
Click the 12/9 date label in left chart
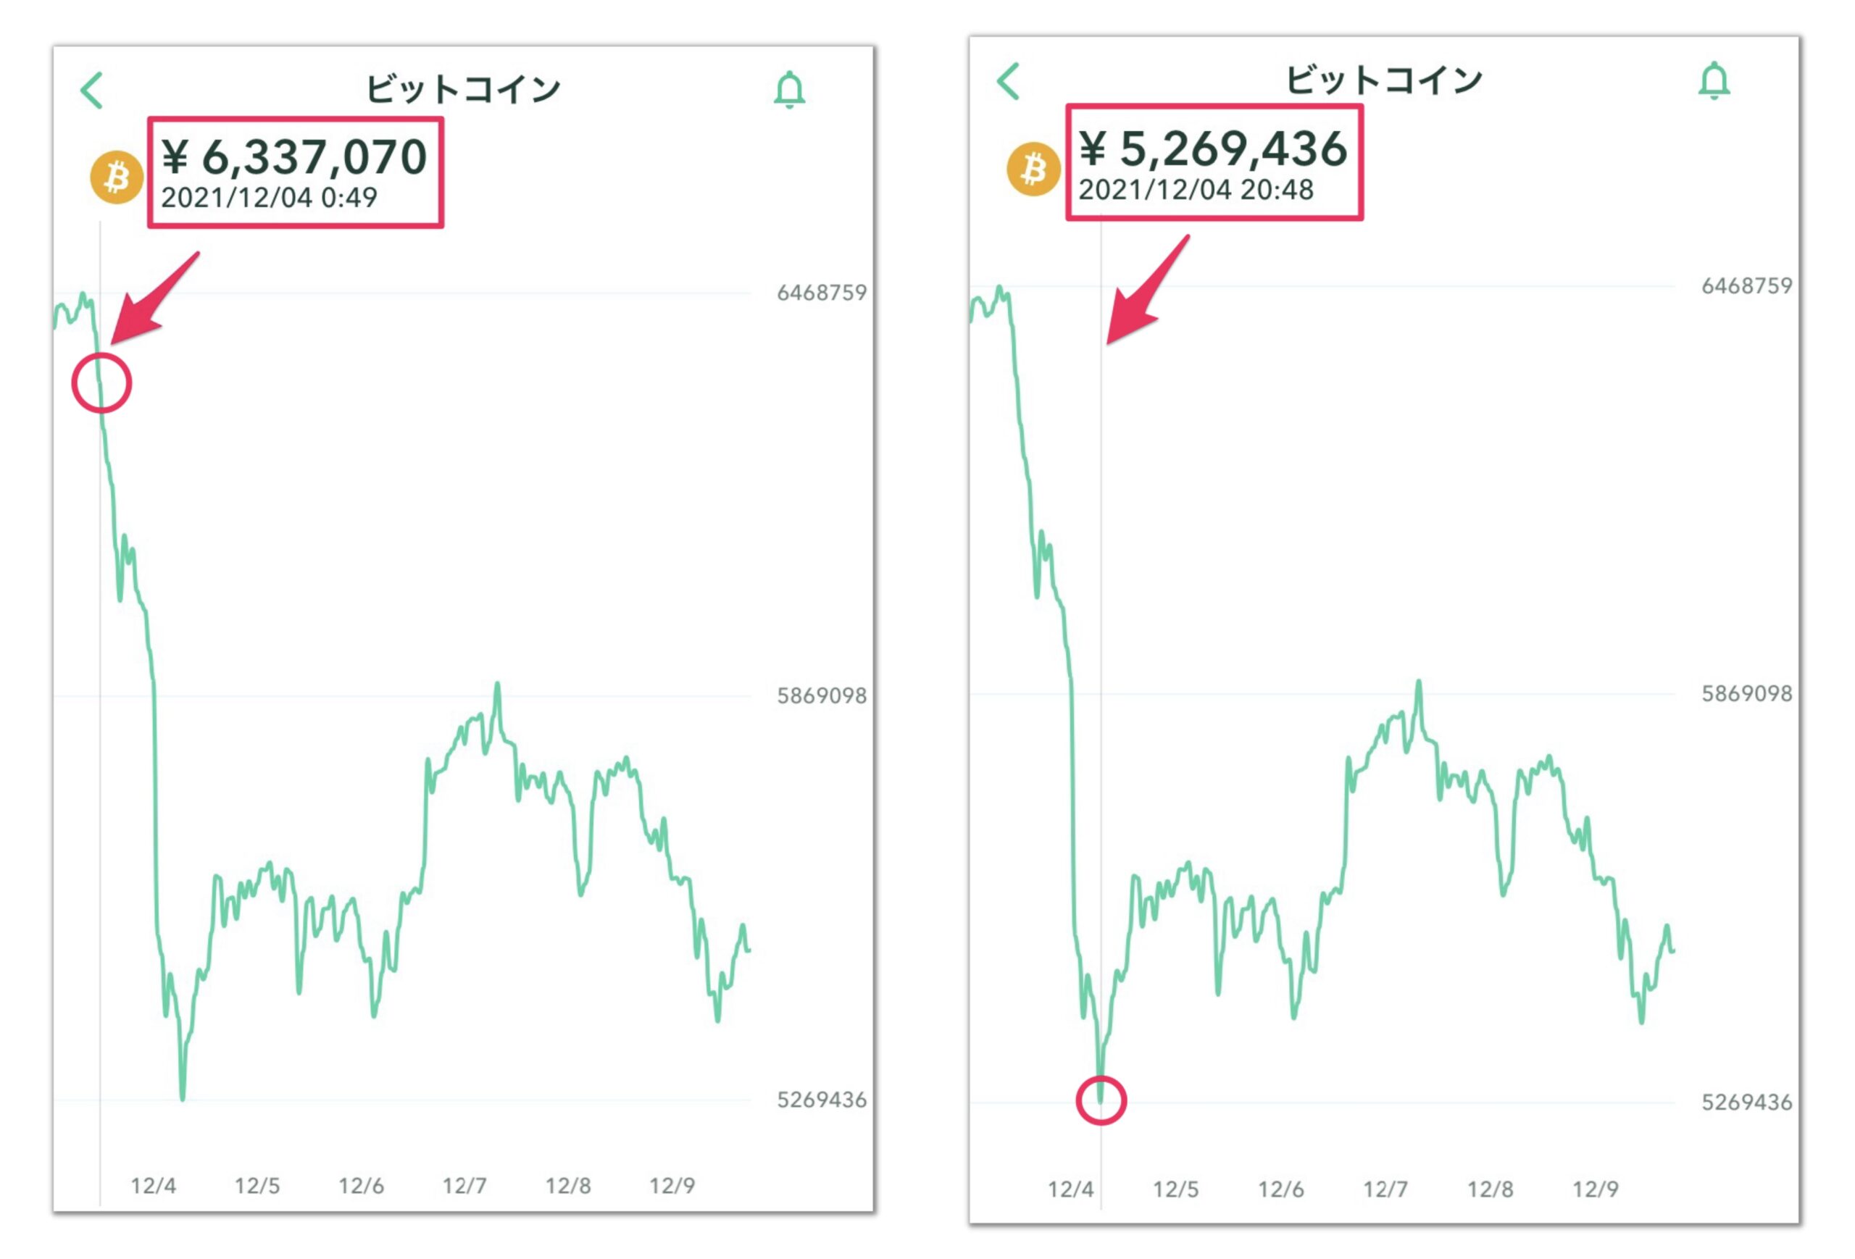[x=672, y=1186]
